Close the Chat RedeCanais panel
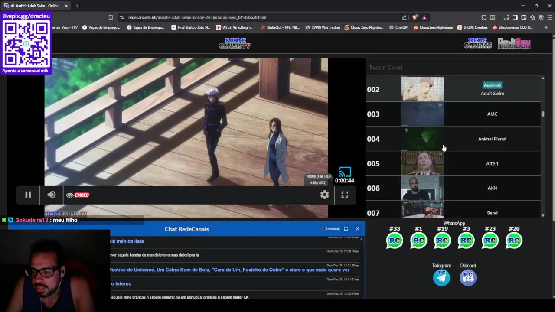 357,229
